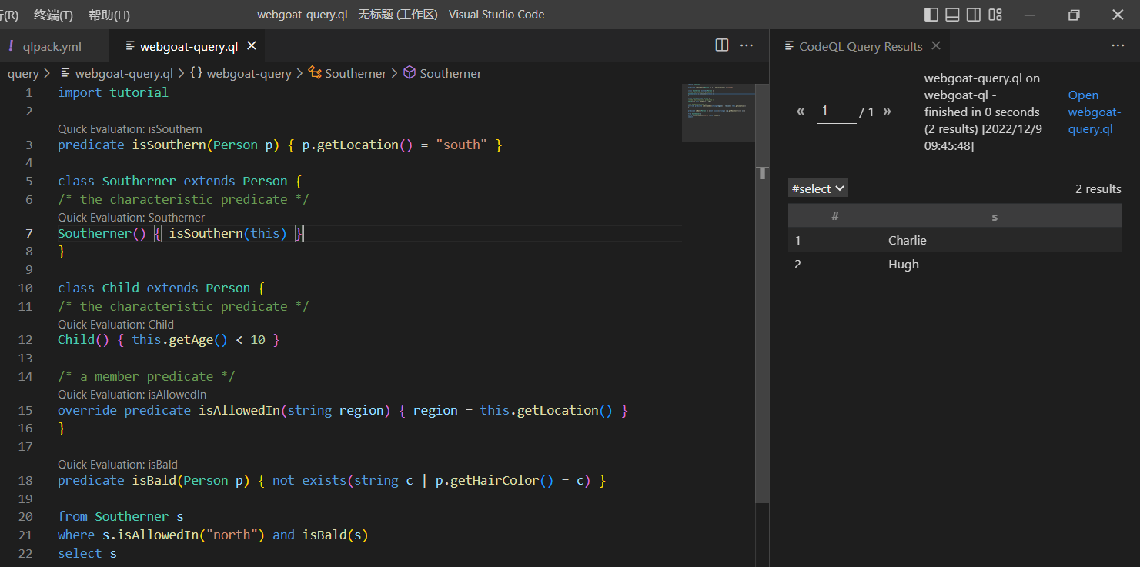The image size is (1140, 567).
Task: Expand webgoat-query namespace breadcrumb
Action: tap(249, 73)
